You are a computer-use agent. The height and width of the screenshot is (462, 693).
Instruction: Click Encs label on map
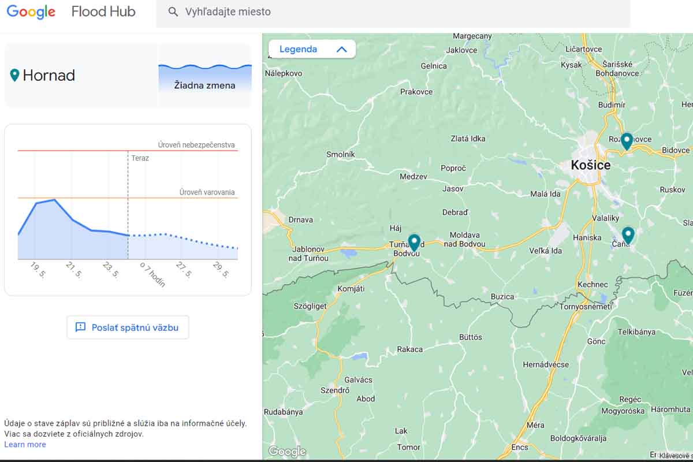[x=520, y=448]
